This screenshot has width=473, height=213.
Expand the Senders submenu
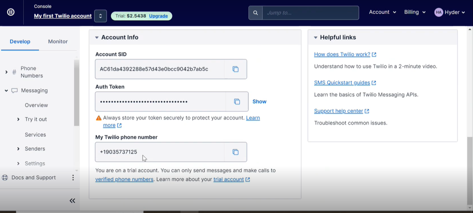18,149
